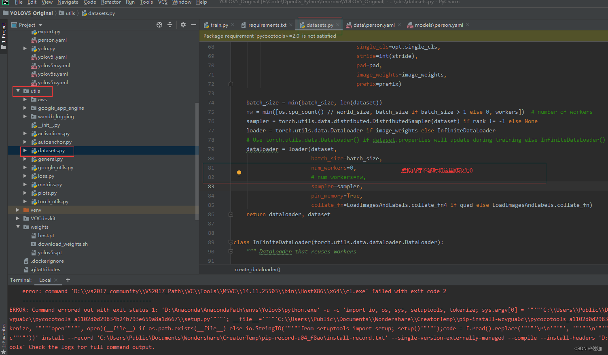Click the Project panel vertical scrollbar

click(x=197, y=161)
